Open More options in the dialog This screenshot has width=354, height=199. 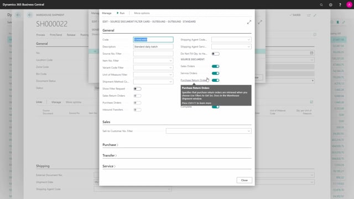(142, 13)
